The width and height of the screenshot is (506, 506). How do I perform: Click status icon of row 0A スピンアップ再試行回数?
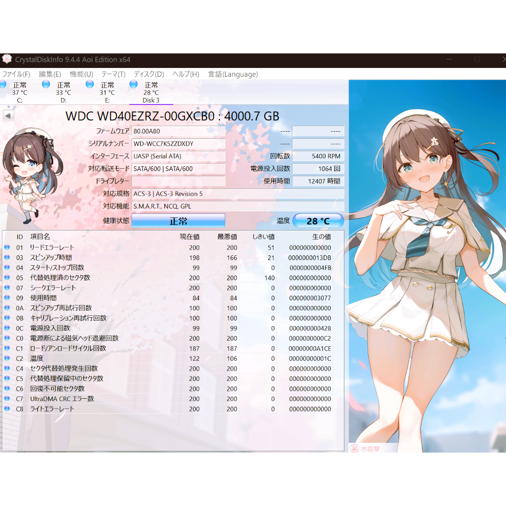pos(7,307)
